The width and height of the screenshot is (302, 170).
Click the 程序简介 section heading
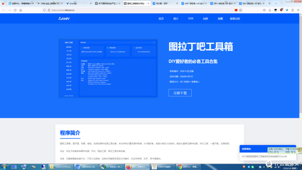(x=70, y=133)
